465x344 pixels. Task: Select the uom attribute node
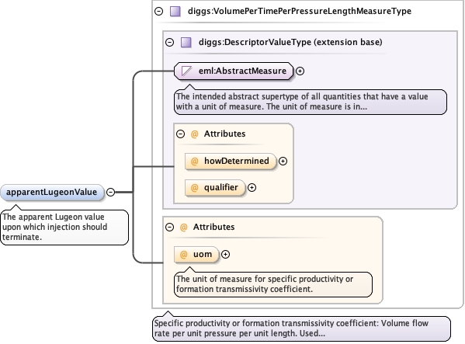coord(196,254)
